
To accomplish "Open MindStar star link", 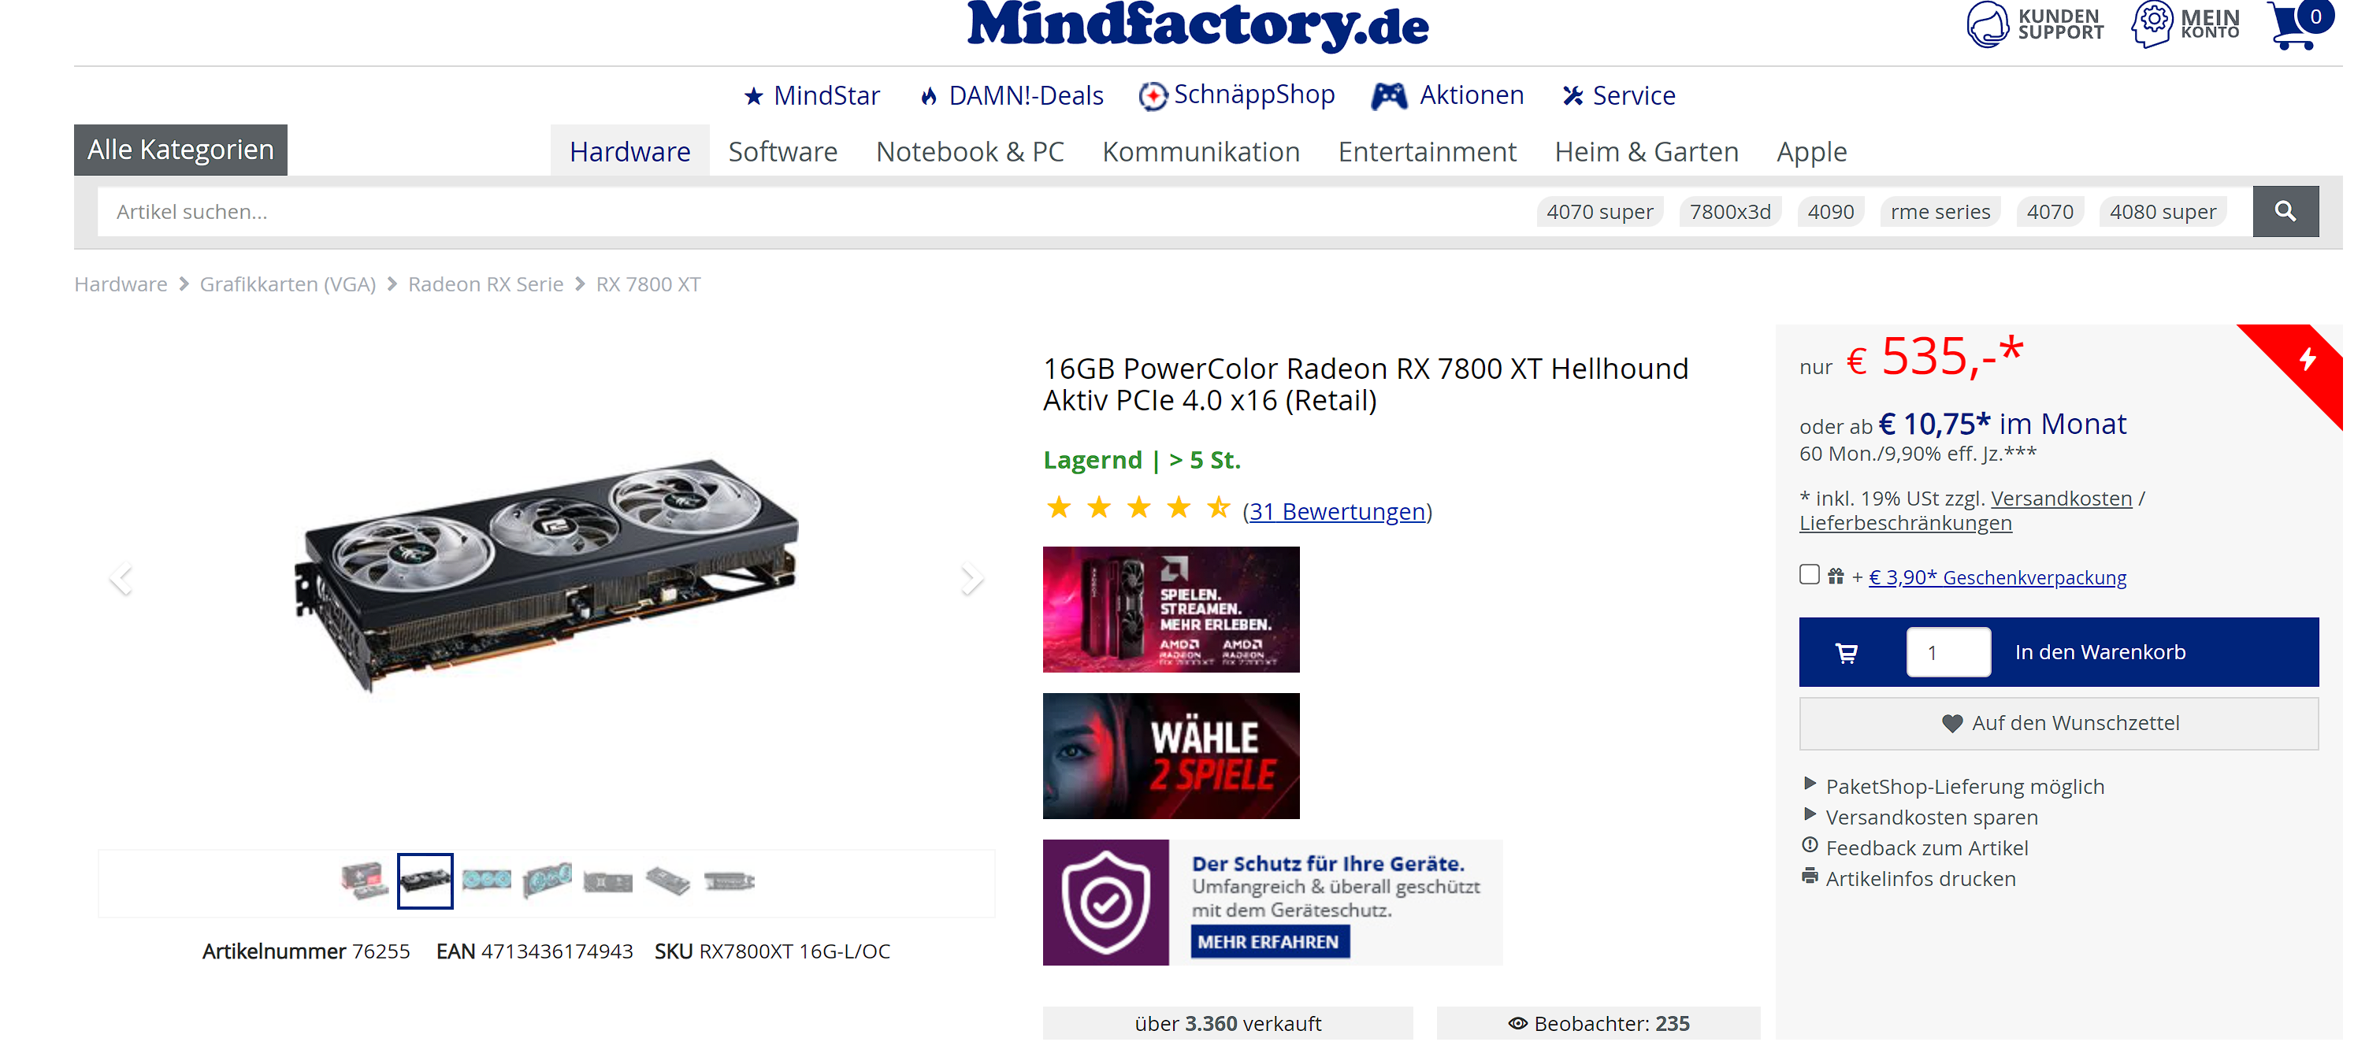I will click(812, 95).
